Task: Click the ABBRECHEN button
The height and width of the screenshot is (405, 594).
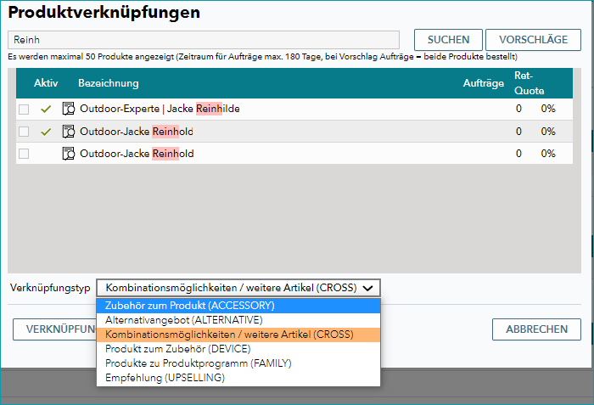Action: coord(536,329)
